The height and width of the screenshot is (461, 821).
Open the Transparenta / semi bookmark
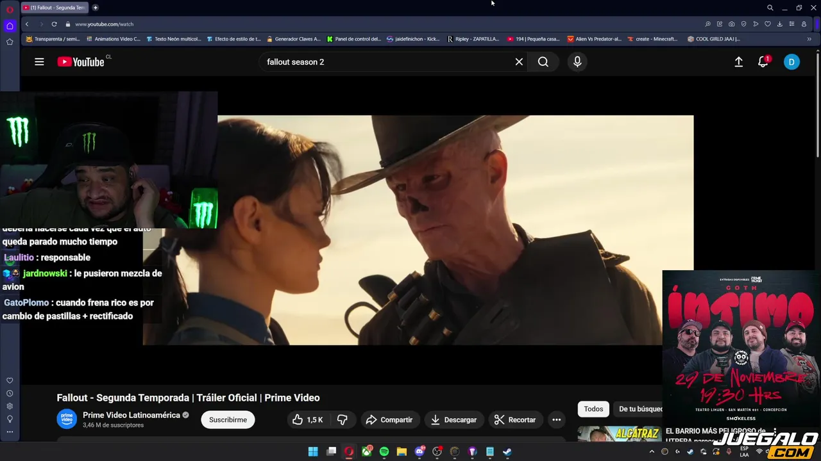[x=52, y=39]
